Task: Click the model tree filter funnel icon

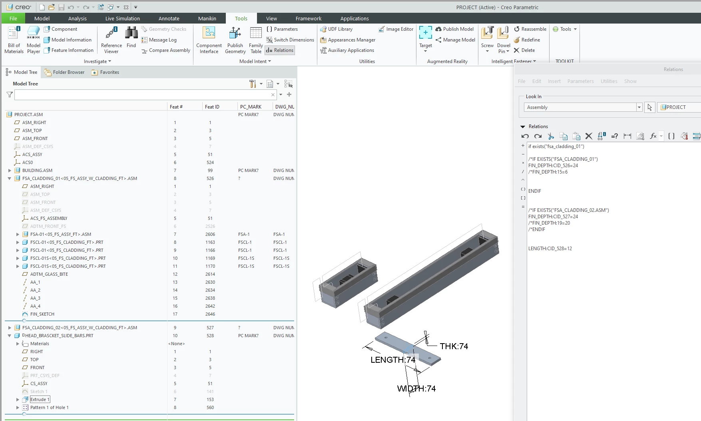Action: tap(10, 95)
